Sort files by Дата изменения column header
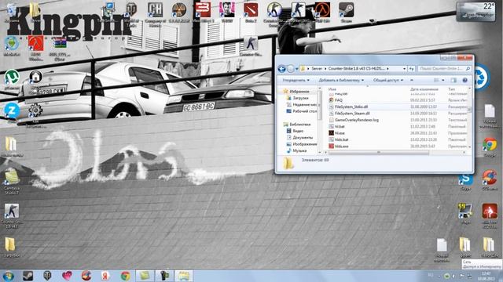Image resolution: width=503 pixels, height=282 pixels. [424, 89]
